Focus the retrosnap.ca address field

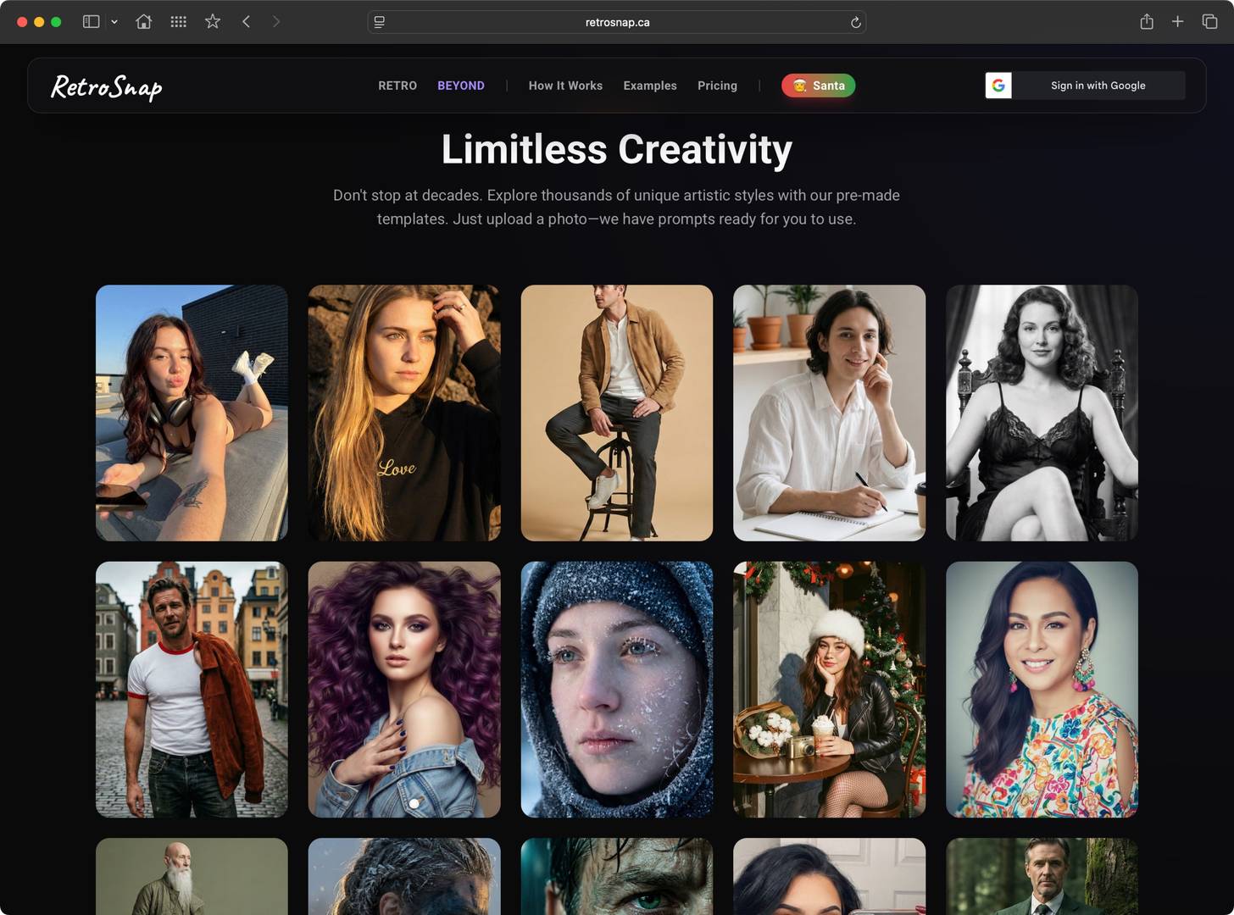point(617,22)
